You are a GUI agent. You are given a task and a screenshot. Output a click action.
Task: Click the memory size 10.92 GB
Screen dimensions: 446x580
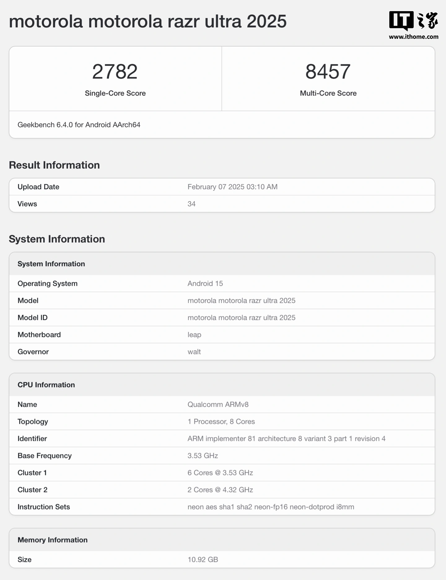[203, 560]
